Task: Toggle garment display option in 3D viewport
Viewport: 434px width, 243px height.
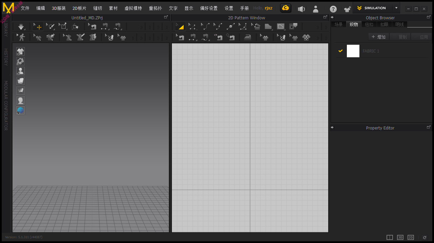Action: (x=21, y=52)
